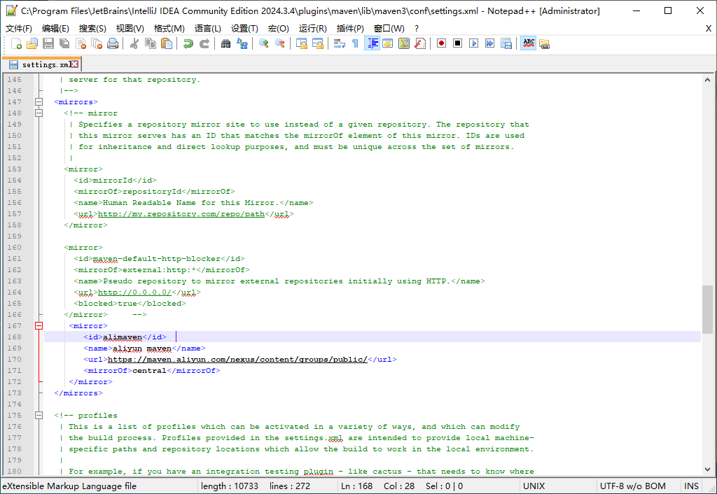This screenshot has width=717, height=494.
Task: Toggle INS insert mode in status bar
Action: coord(691,486)
